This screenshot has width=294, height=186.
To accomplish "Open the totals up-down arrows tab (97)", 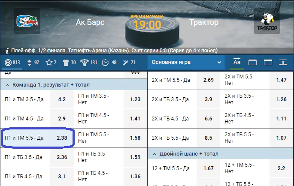I will point(33,63).
